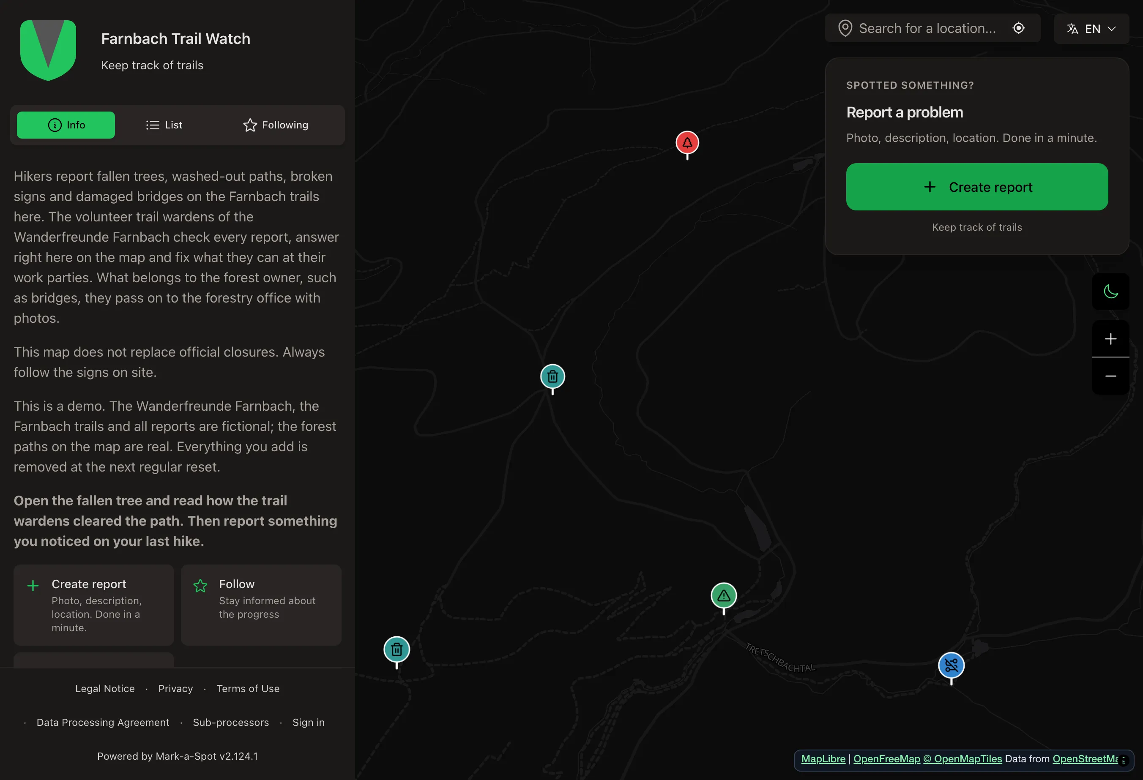Click the Sign in link

click(x=309, y=723)
